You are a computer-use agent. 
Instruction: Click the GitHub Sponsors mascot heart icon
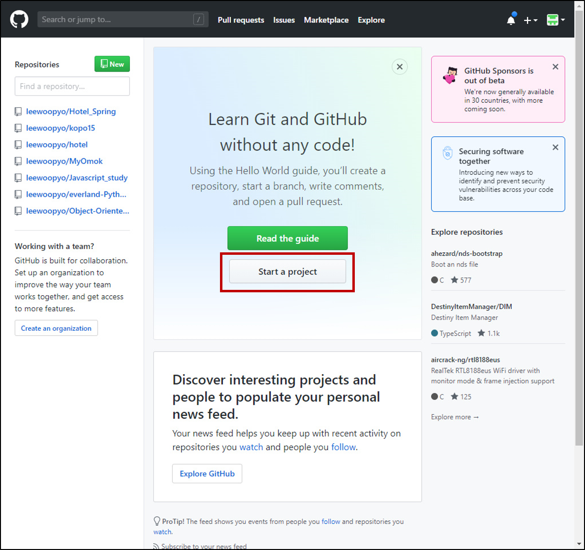451,76
